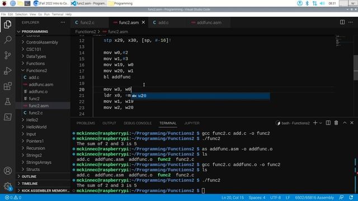Viewport: 358px width, 201px height.
Task: Open add.c in file tree
Action: coord(34,78)
